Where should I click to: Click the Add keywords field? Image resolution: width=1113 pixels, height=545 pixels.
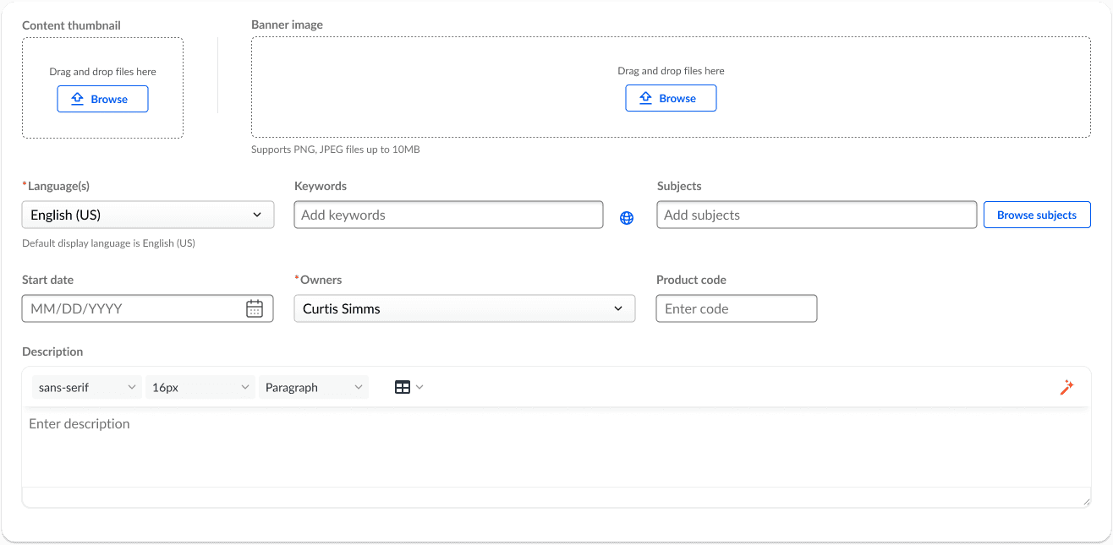(448, 215)
